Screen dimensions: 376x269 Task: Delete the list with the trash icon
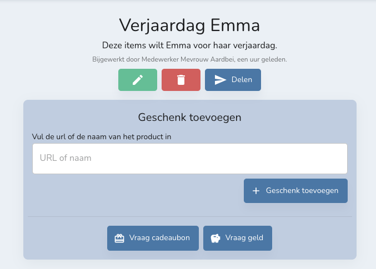click(x=181, y=80)
